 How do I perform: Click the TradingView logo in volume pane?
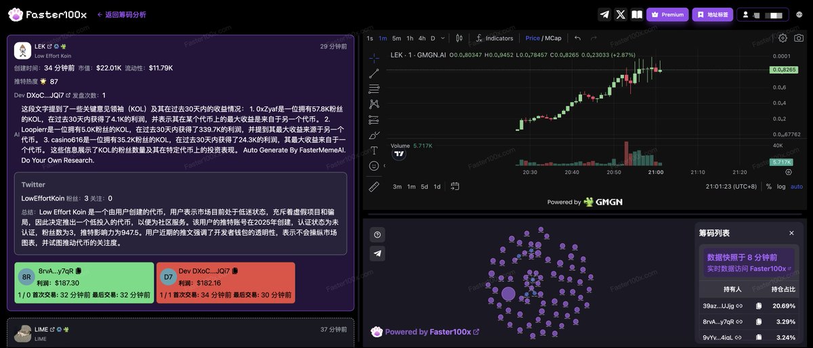click(400, 154)
